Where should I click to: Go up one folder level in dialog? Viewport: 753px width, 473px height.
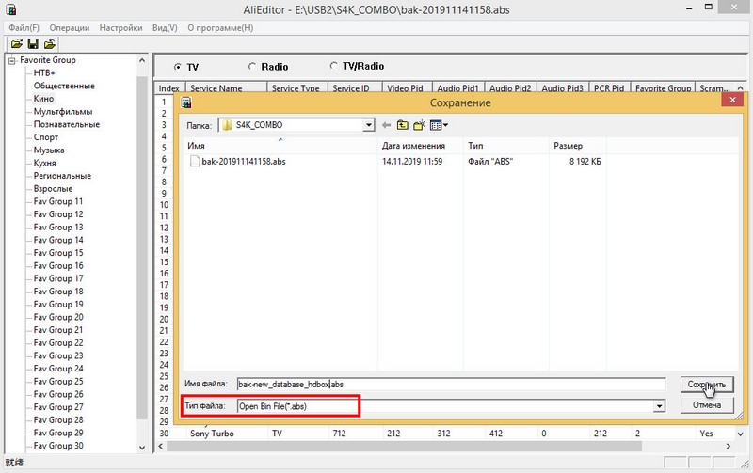pyautogui.click(x=403, y=125)
